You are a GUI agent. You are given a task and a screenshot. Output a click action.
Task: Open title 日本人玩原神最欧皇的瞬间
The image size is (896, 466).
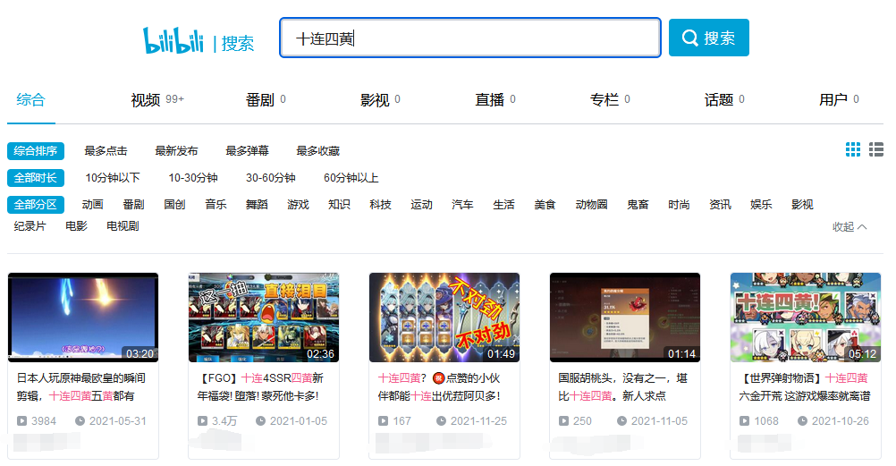(x=81, y=387)
